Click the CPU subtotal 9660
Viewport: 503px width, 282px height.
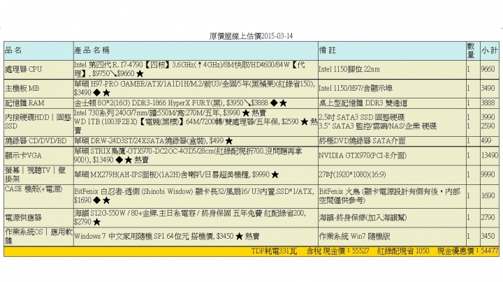click(x=488, y=69)
